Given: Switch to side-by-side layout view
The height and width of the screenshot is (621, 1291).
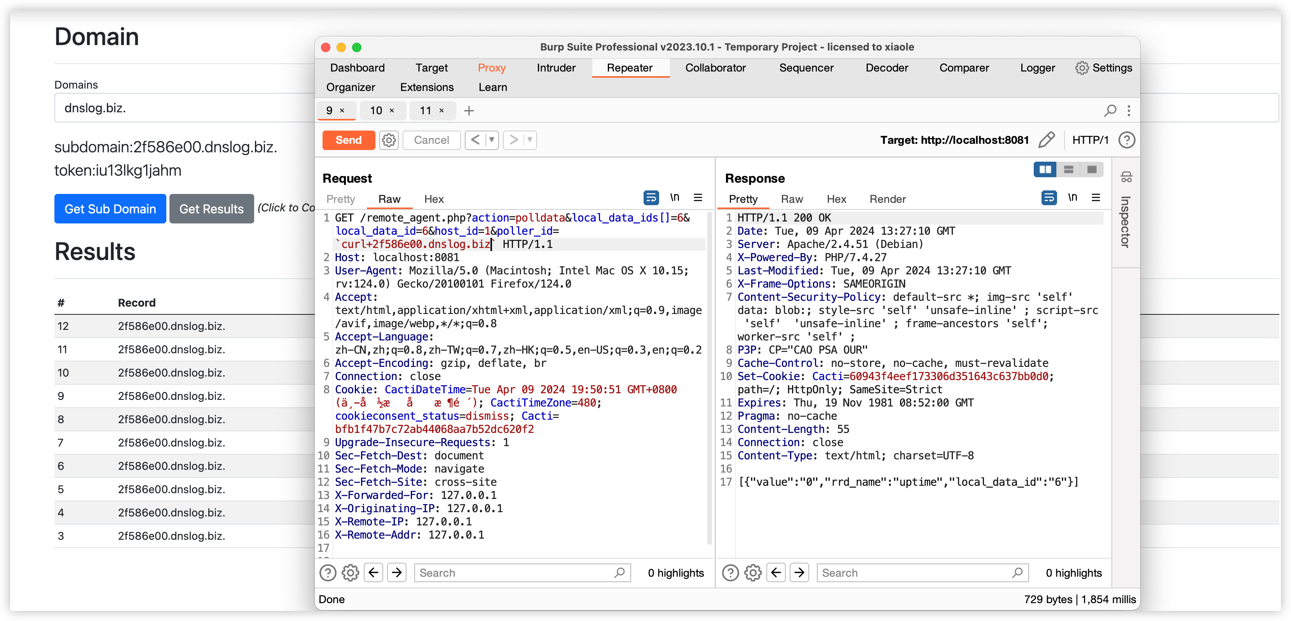Looking at the screenshot, I should [x=1045, y=169].
